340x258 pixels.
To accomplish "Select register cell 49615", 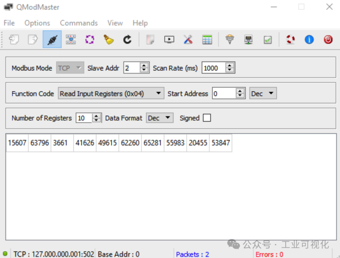I will (108, 143).
